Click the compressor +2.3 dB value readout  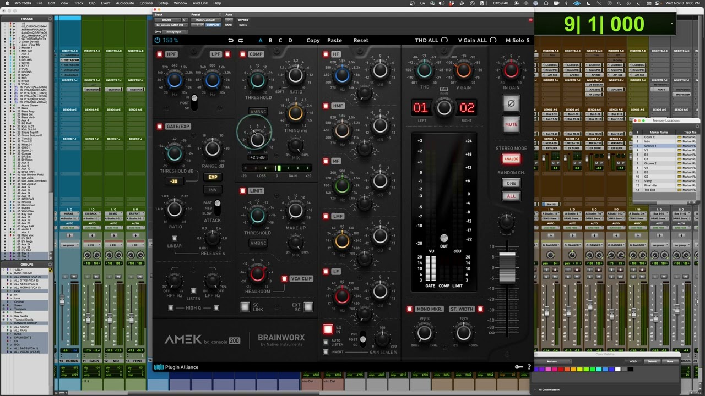pos(257,157)
